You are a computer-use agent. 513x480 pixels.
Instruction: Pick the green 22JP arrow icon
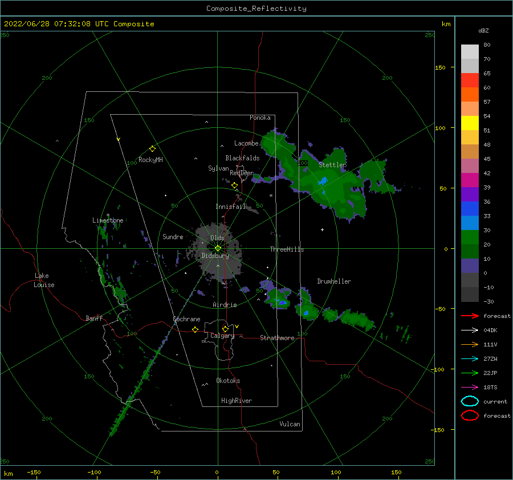coord(470,373)
